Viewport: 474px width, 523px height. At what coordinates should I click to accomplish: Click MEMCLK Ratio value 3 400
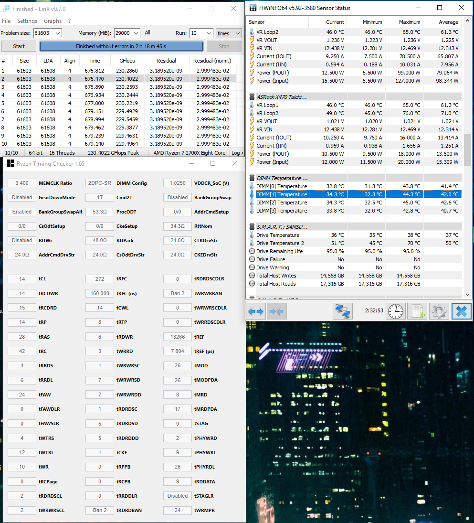coord(22,183)
